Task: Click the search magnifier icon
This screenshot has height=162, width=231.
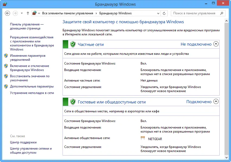Action: [222, 13]
